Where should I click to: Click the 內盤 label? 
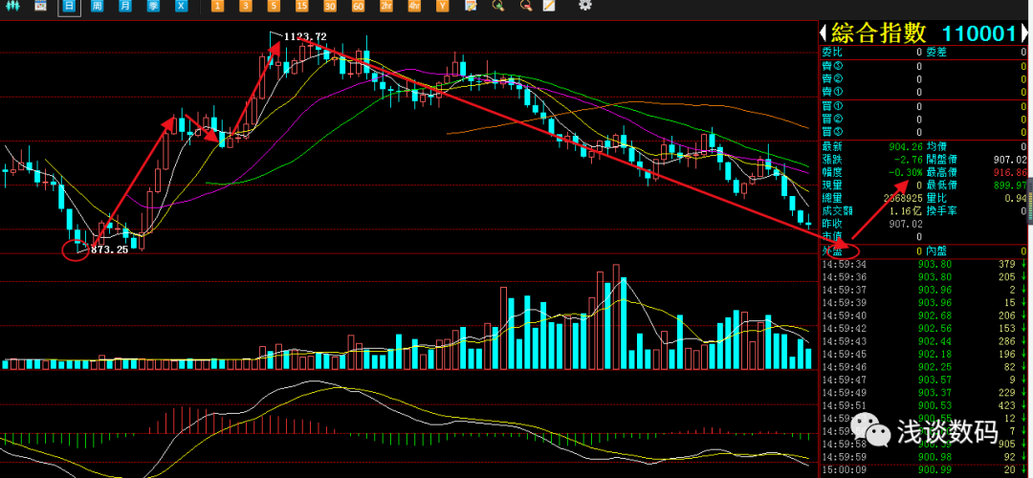click(x=936, y=250)
